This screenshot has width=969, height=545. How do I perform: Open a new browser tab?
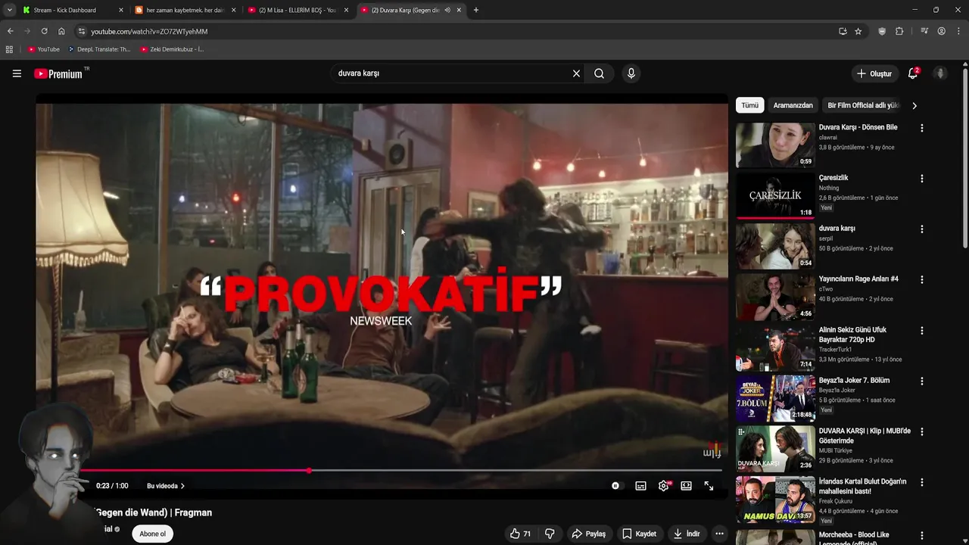coord(475,10)
